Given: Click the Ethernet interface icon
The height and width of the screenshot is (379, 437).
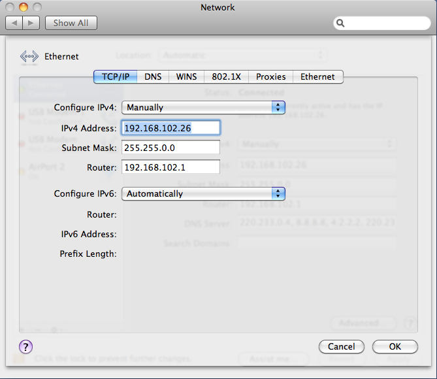Looking at the screenshot, I should click(29, 57).
